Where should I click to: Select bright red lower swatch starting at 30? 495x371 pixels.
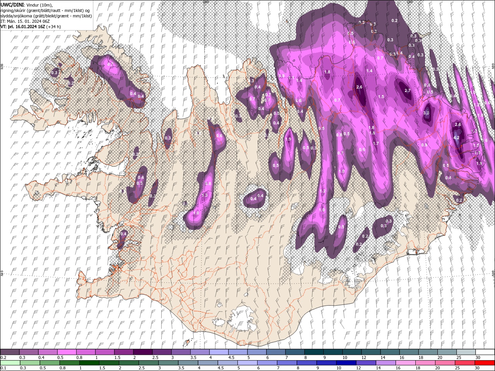(x=484, y=362)
